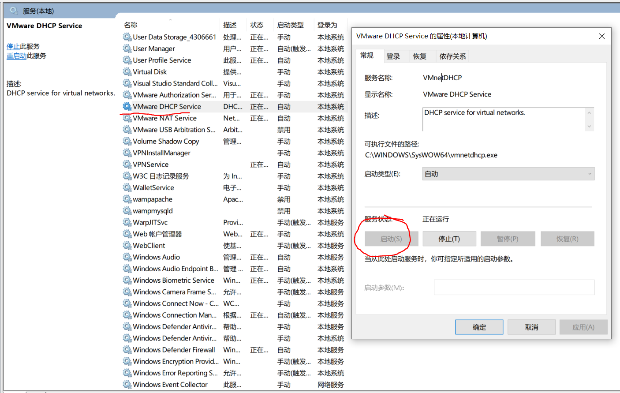Close the VMware DHCP Service properties dialog
This screenshot has width=620, height=393.
click(602, 36)
